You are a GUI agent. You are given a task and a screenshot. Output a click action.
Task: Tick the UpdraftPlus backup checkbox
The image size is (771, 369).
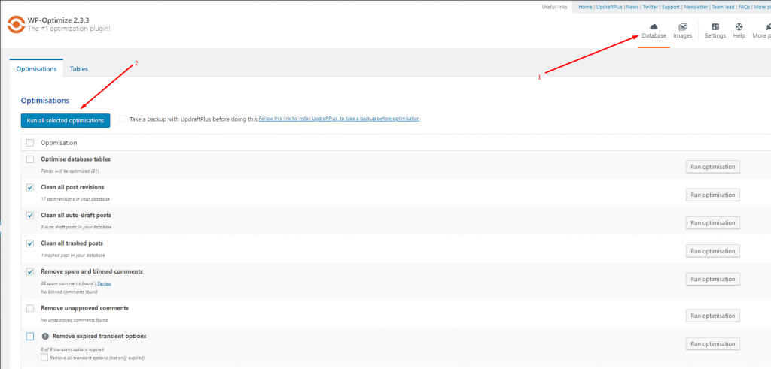point(123,119)
